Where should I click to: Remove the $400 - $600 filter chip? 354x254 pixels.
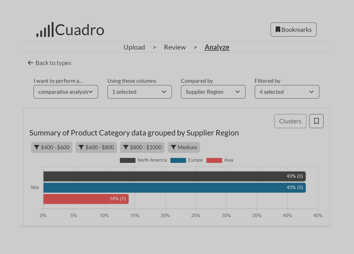[x=52, y=147]
